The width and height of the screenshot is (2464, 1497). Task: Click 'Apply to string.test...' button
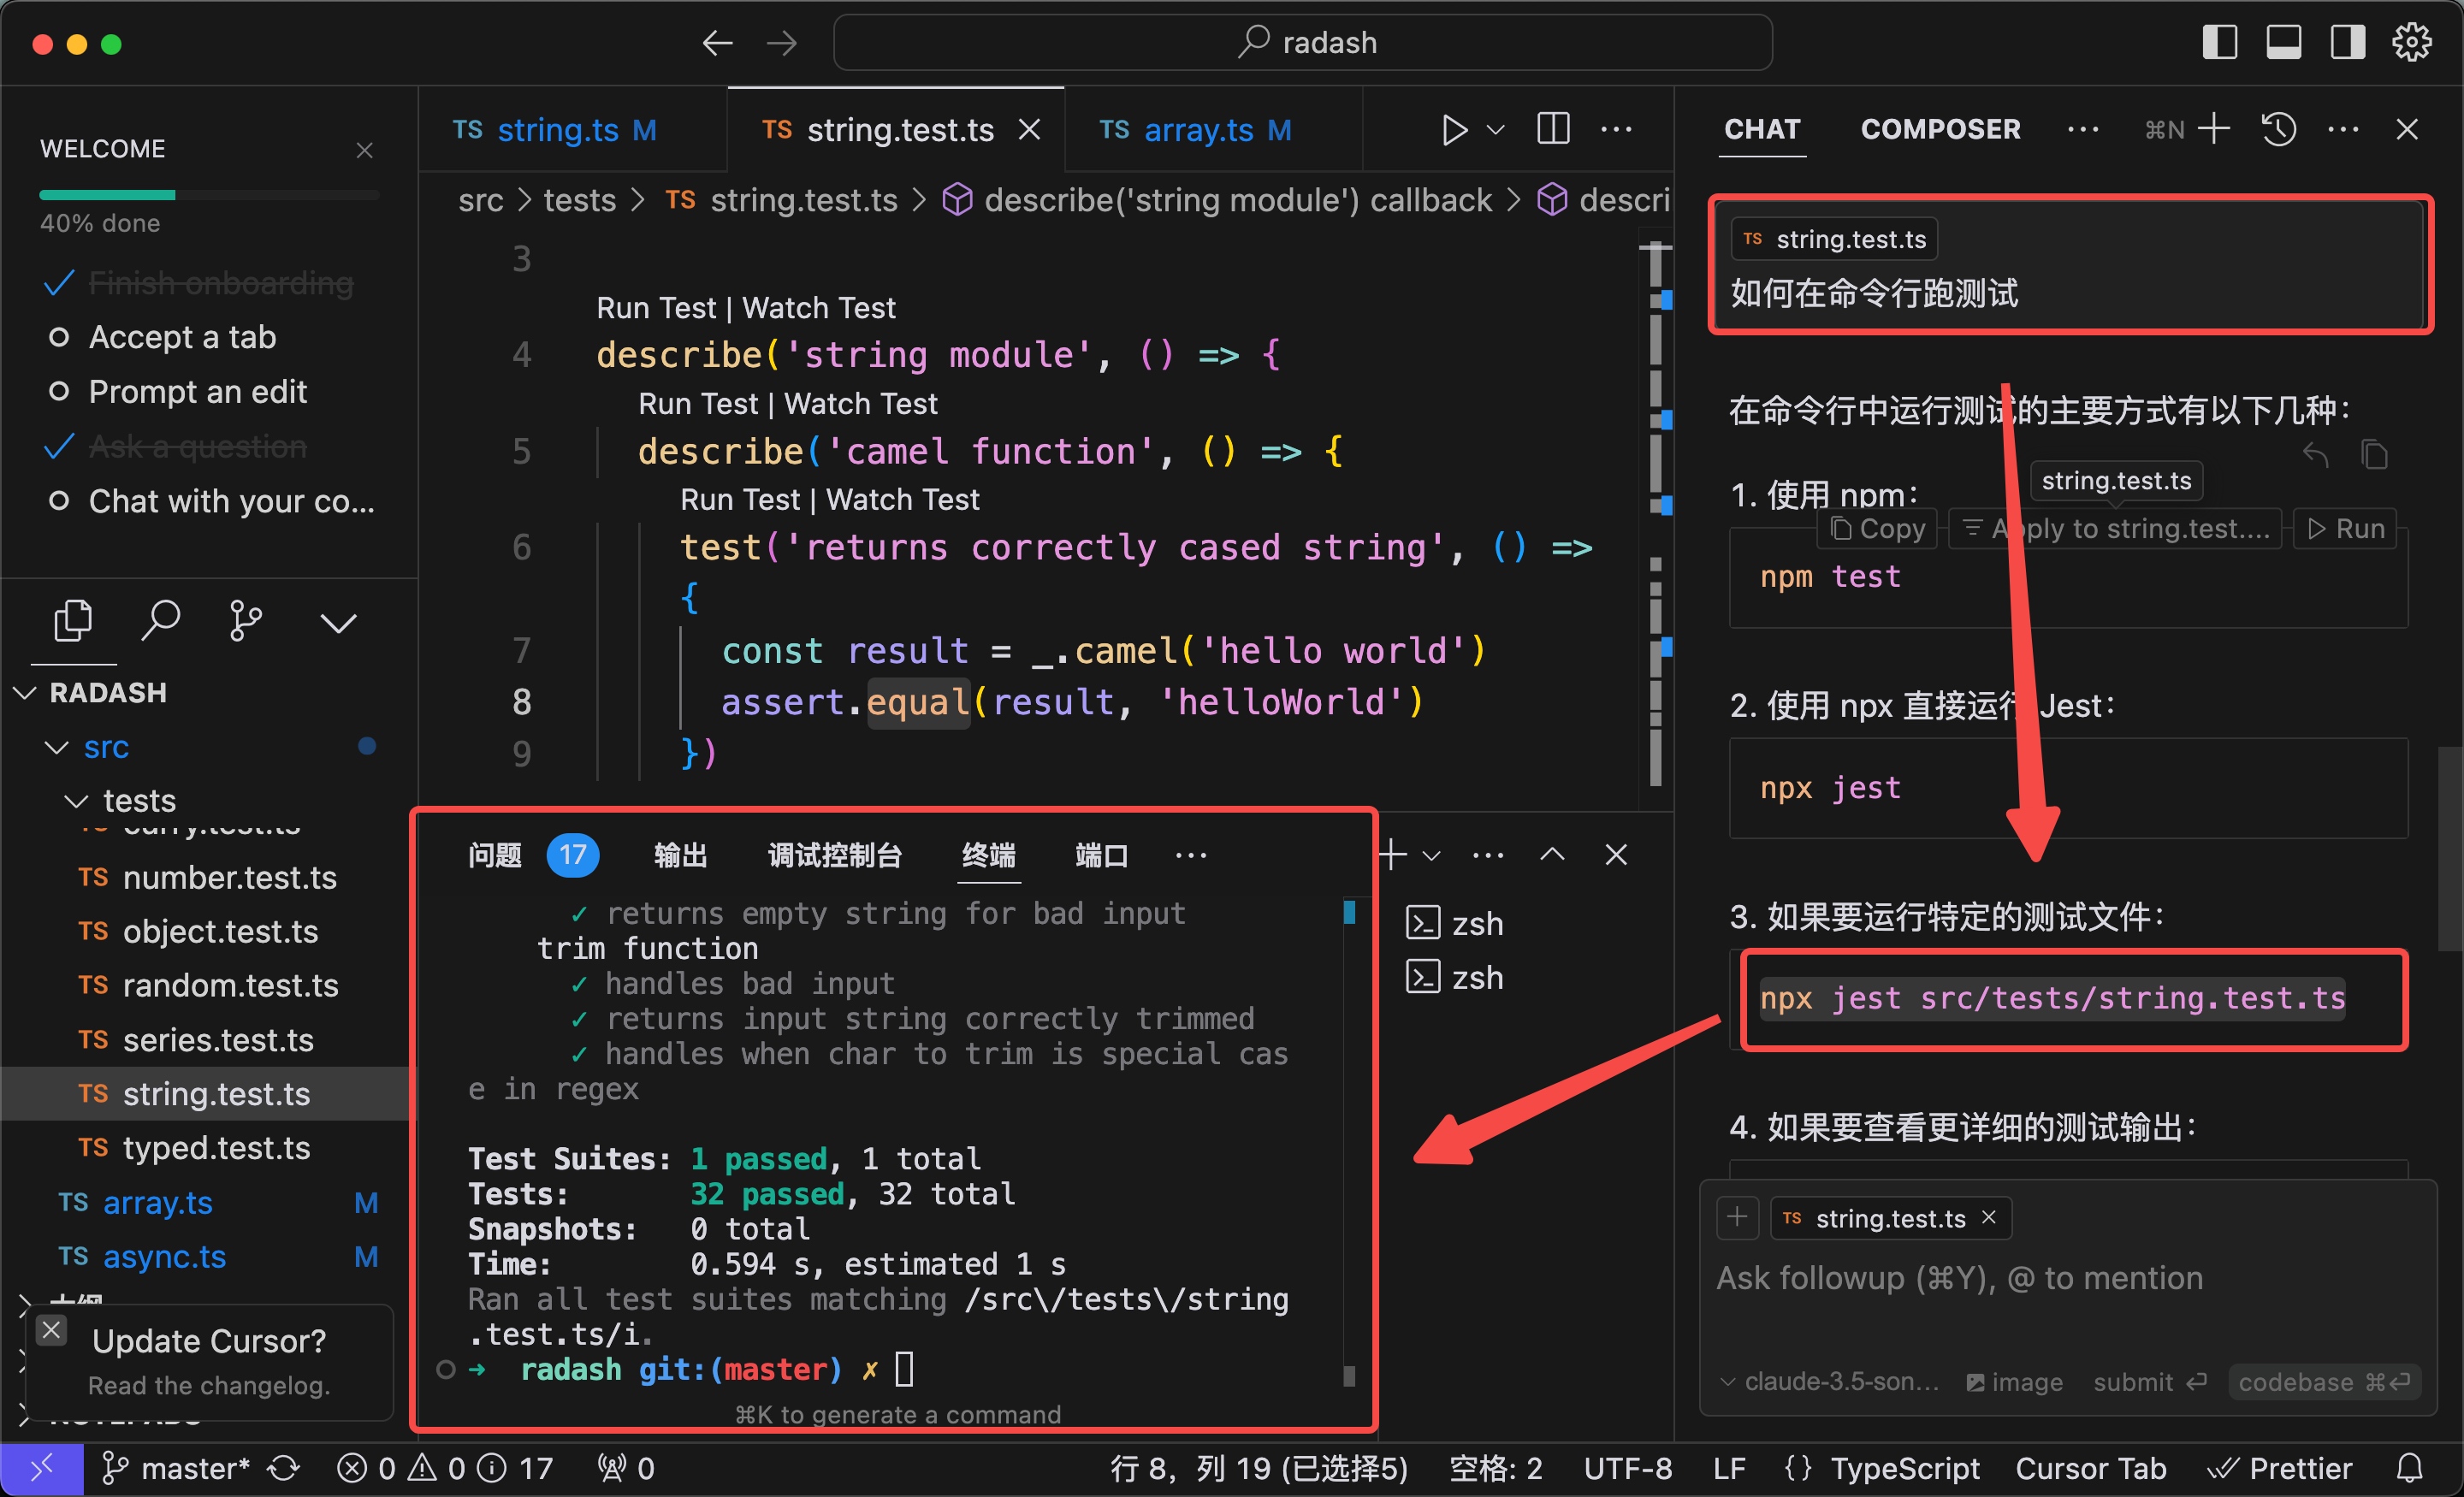pos(2116,528)
